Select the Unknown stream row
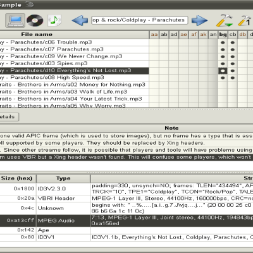Viewport: 253px width, 253px height. (126, 208)
